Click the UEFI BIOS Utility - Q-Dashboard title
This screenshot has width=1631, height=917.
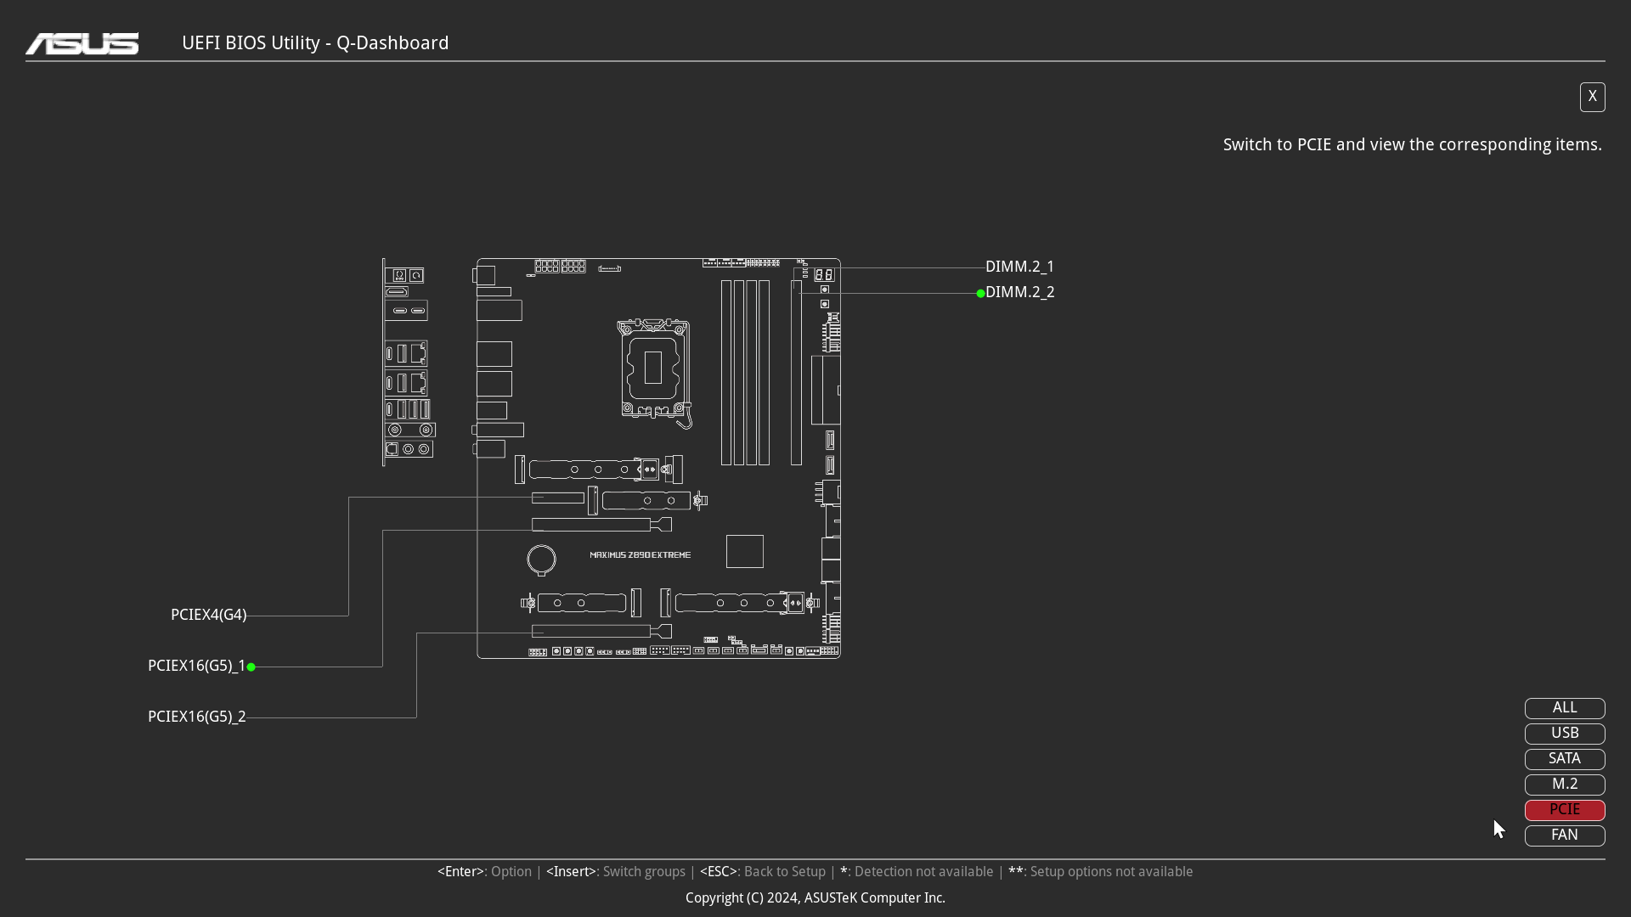tap(315, 43)
